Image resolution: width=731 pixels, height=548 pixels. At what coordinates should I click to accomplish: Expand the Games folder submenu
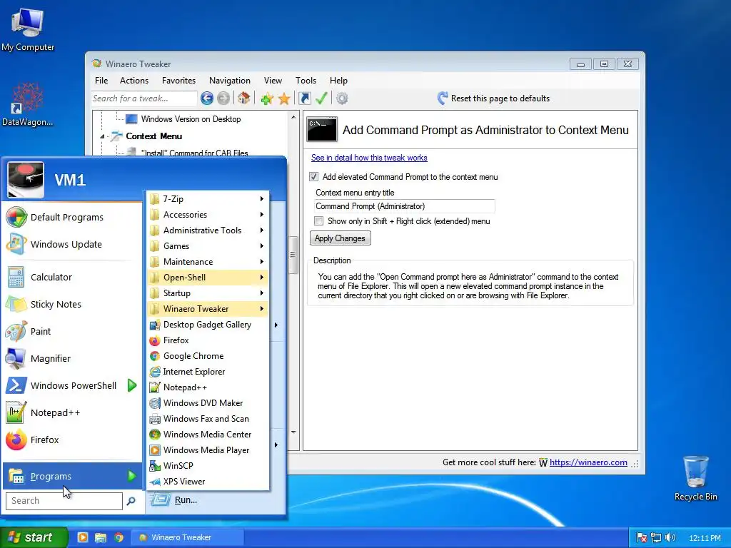tap(208, 246)
